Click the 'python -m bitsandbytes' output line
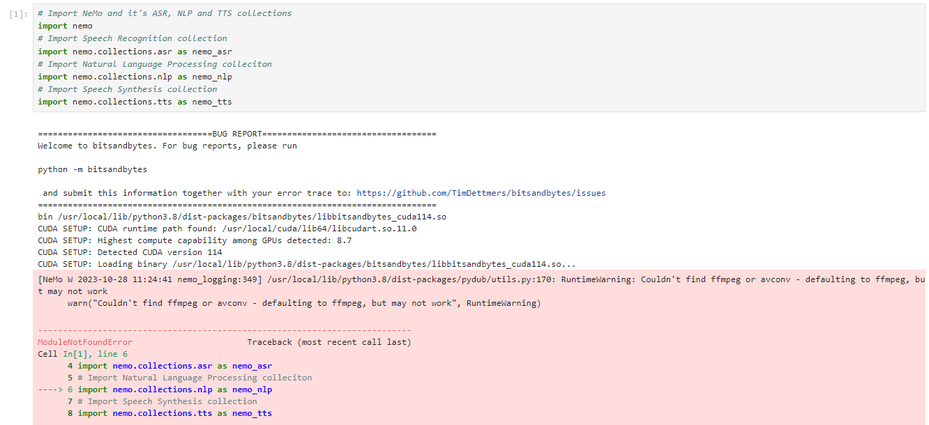 [93, 169]
